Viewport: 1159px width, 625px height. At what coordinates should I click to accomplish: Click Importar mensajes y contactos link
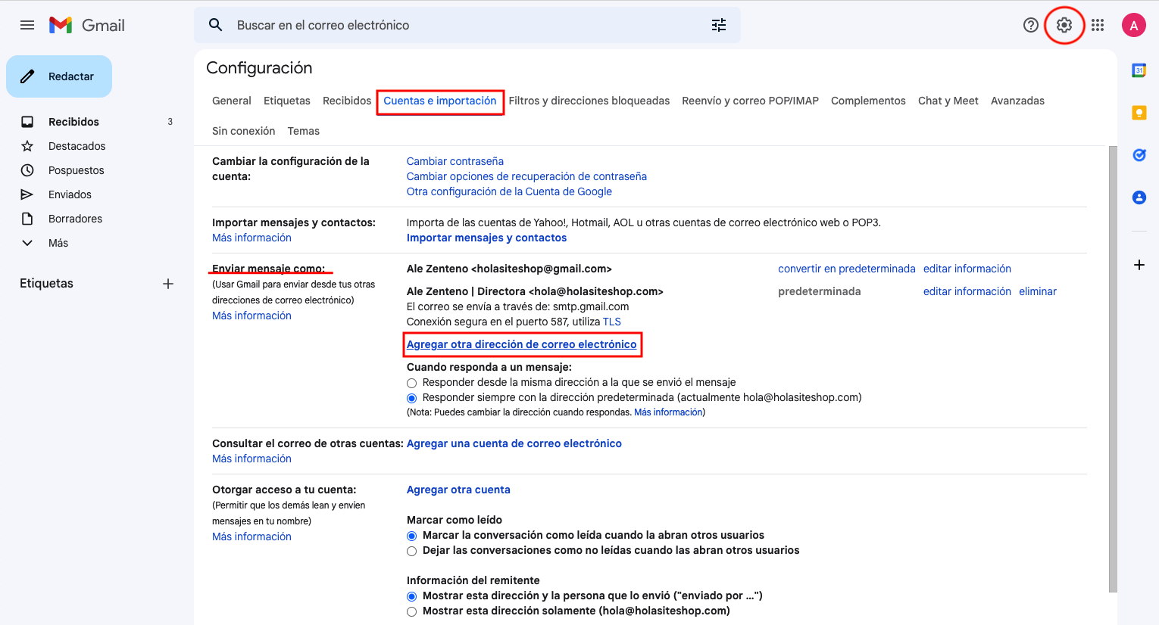tap(486, 238)
